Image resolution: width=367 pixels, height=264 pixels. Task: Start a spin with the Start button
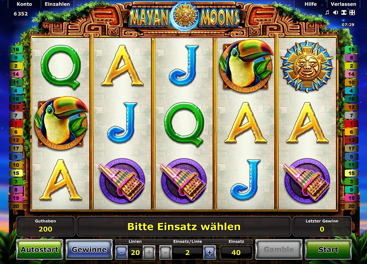point(328,249)
